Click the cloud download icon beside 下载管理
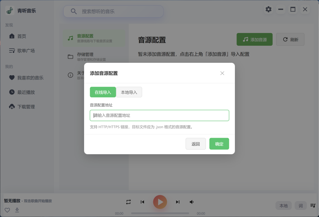The height and width of the screenshot is (217, 319). tap(12, 106)
